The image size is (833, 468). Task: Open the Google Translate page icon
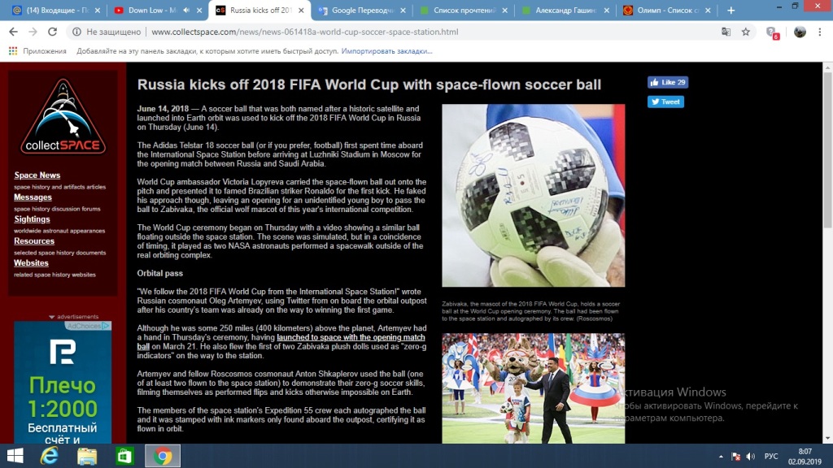(x=726, y=32)
